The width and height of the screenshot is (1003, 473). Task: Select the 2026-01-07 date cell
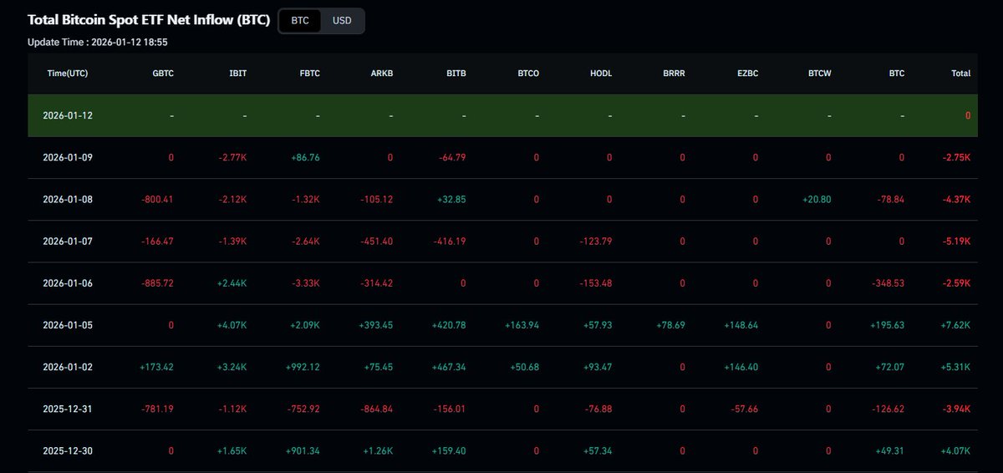[x=68, y=242]
